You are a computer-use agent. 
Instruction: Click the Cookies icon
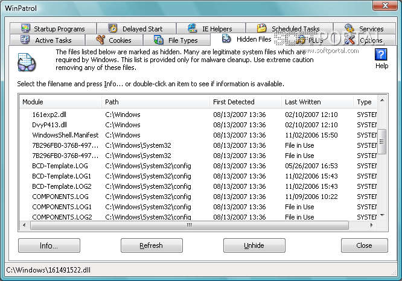coord(100,40)
